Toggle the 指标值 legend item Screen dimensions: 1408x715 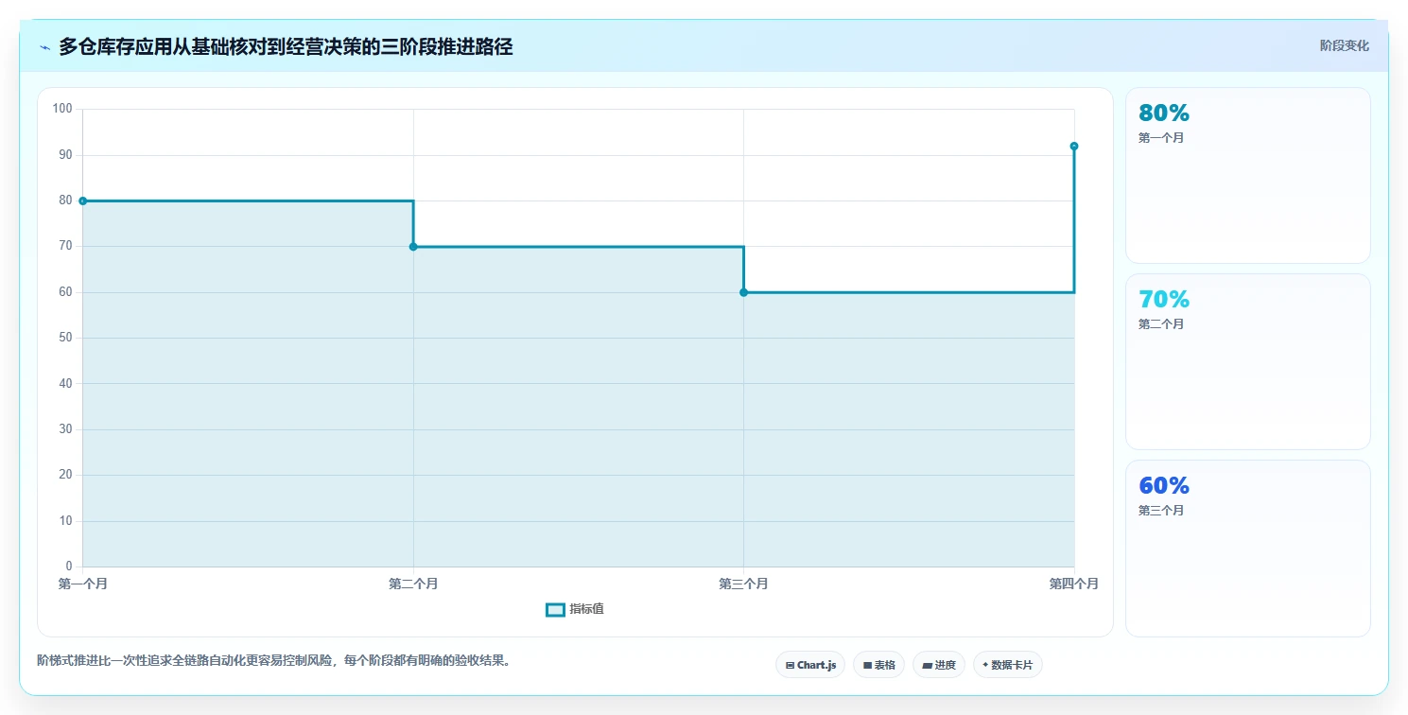575,609
